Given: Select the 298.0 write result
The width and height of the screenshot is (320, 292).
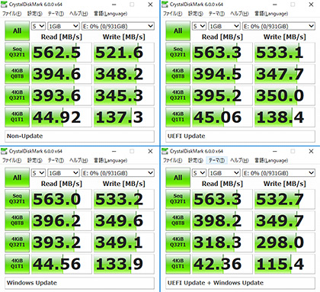Looking at the screenshot, I should click(x=285, y=242).
